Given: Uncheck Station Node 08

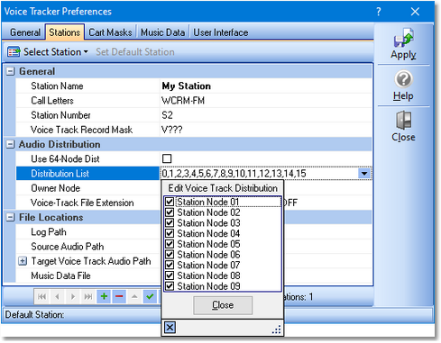Looking at the screenshot, I should click(x=170, y=275).
